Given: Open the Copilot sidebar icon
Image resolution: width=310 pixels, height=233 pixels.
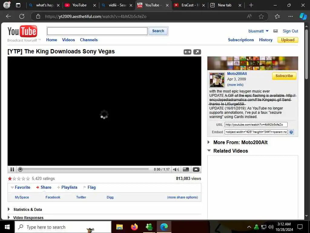Looking at the screenshot, I should click(x=303, y=16).
